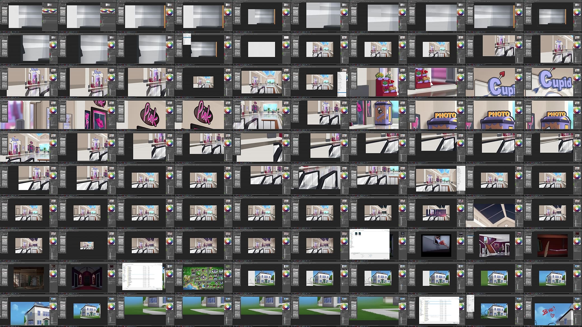Image resolution: width=582 pixels, height=327 pixels.
Task: Select the first PSD file icon in the open-file dialog
Action: (356, 234)
